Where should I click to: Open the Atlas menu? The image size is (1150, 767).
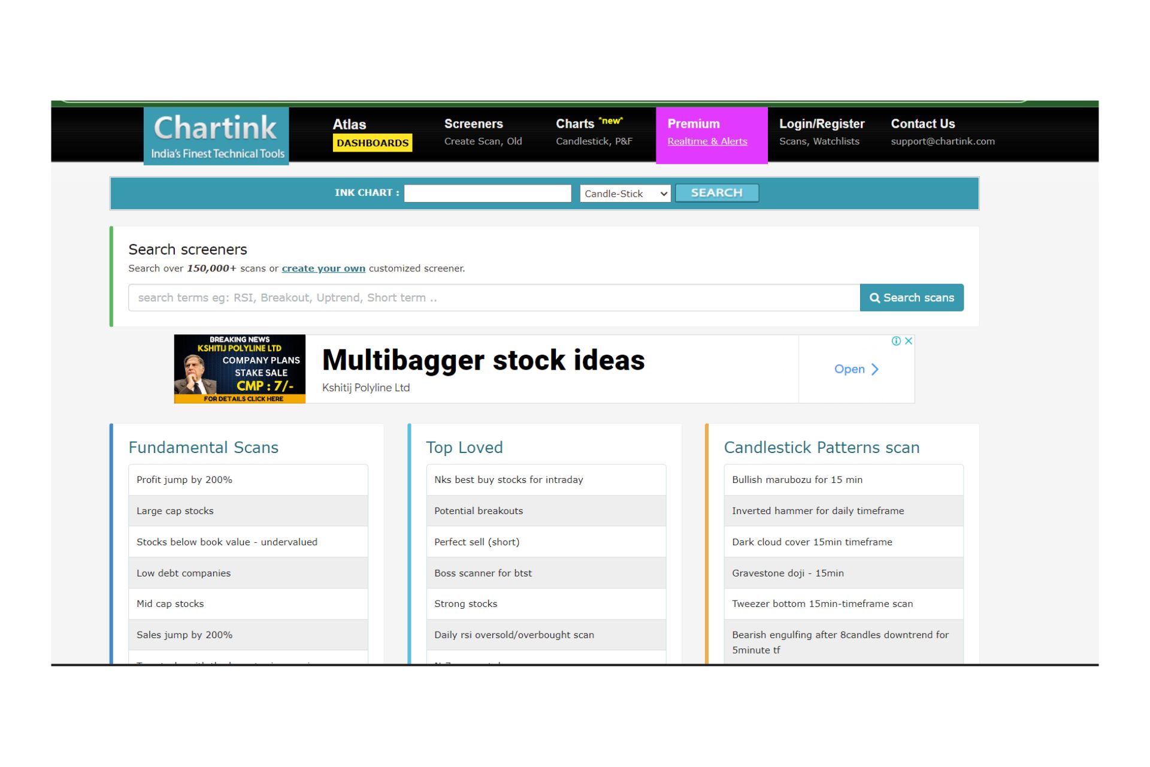coord(350,124)
